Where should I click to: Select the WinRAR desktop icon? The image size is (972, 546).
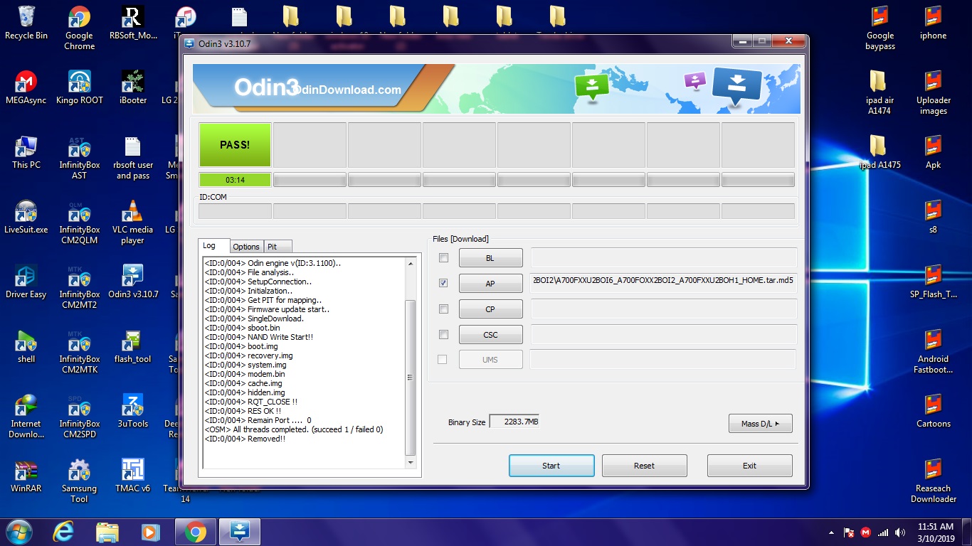click(26, 476)
